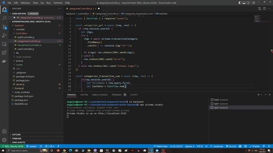Click the Prettier status item
Screen dimensions: 273x153
click(x=255, y=146)
